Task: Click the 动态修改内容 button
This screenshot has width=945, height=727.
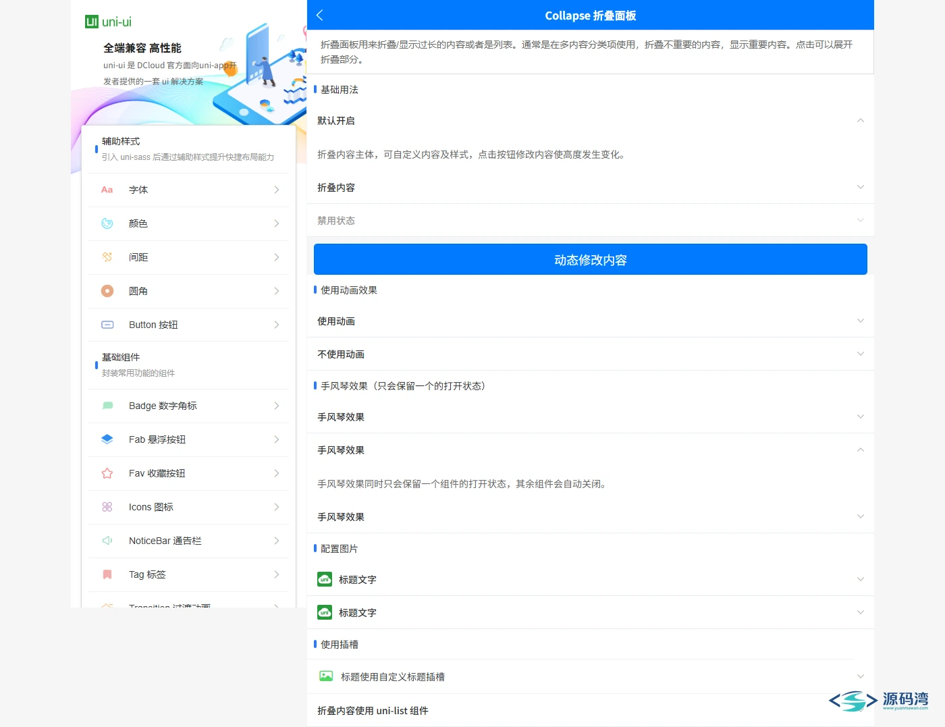Action: (x=591, y=259)
